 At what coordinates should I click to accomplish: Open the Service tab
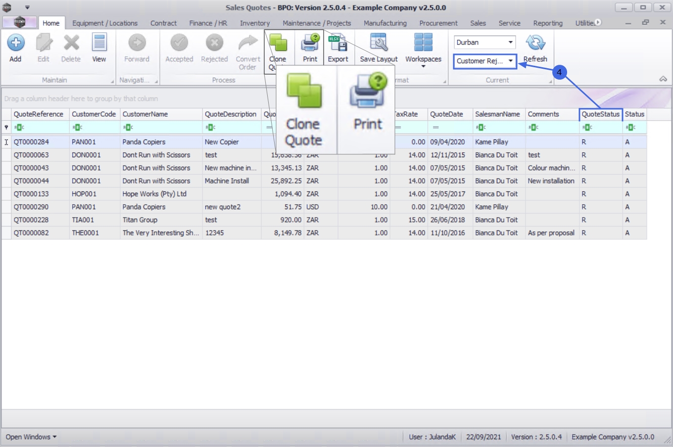tap(510, 23)
